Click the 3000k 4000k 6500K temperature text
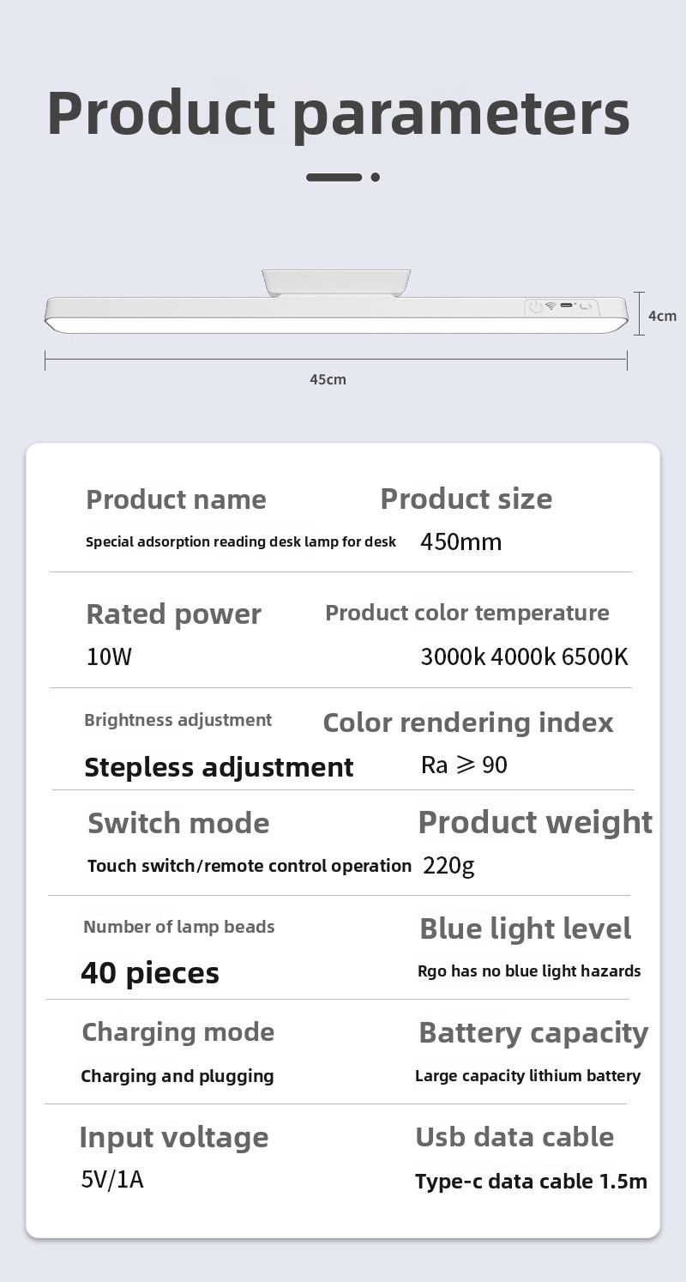686x1282 pixels. coord(524,657)
